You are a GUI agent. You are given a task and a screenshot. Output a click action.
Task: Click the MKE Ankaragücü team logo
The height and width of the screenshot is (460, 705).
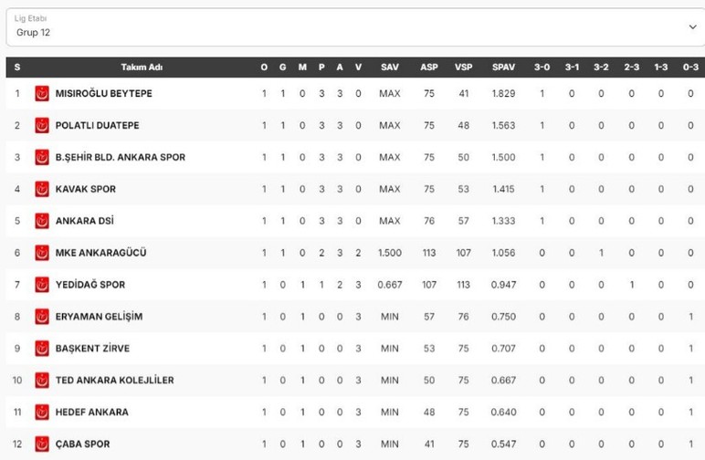pyautogui.click(x=42, y=253)
